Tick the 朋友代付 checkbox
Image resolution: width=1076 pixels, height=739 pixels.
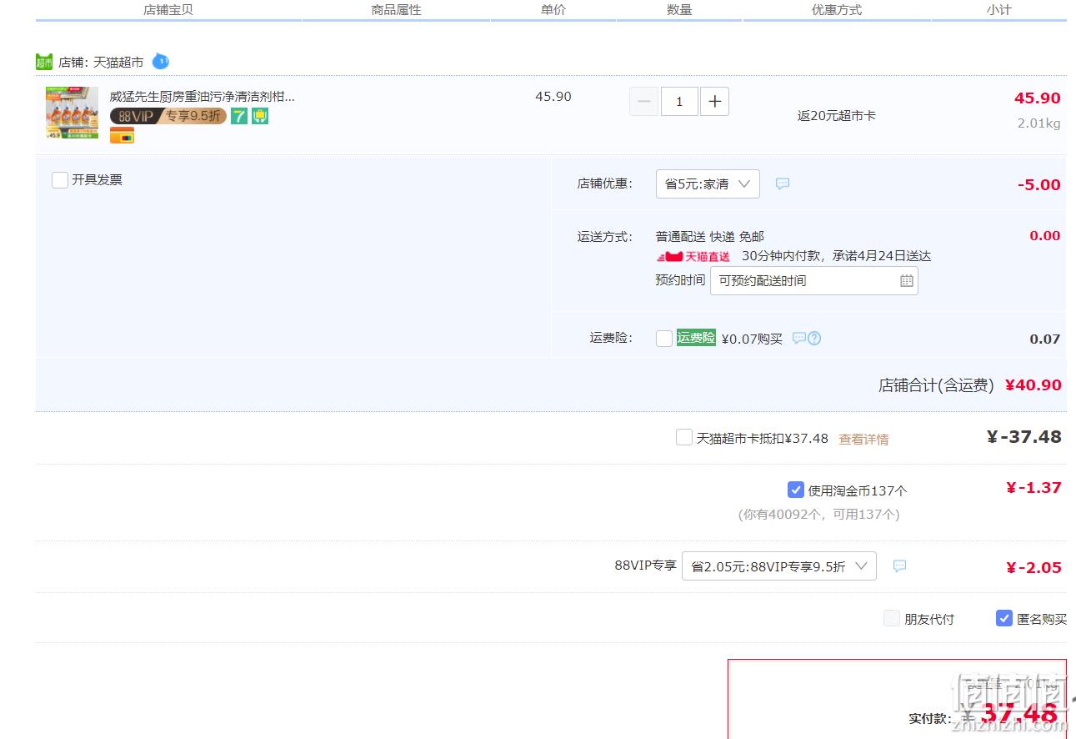(892, 618)
